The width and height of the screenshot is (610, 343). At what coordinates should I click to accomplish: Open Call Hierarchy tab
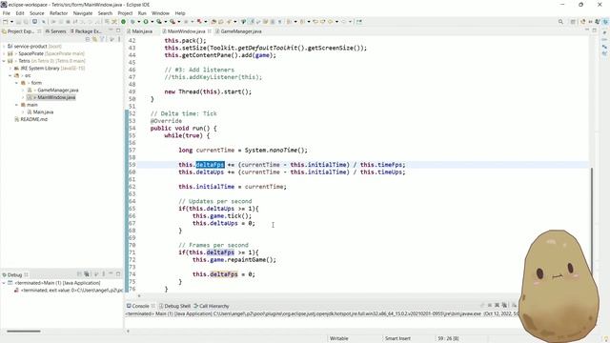(212, 306)
